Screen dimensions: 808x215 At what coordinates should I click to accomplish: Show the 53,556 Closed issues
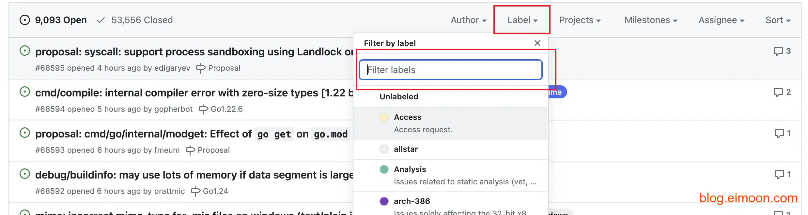point(142,20)
